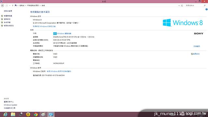Open the yellow round taskbar icon
208x117 pixels.
tap(28, 114)
